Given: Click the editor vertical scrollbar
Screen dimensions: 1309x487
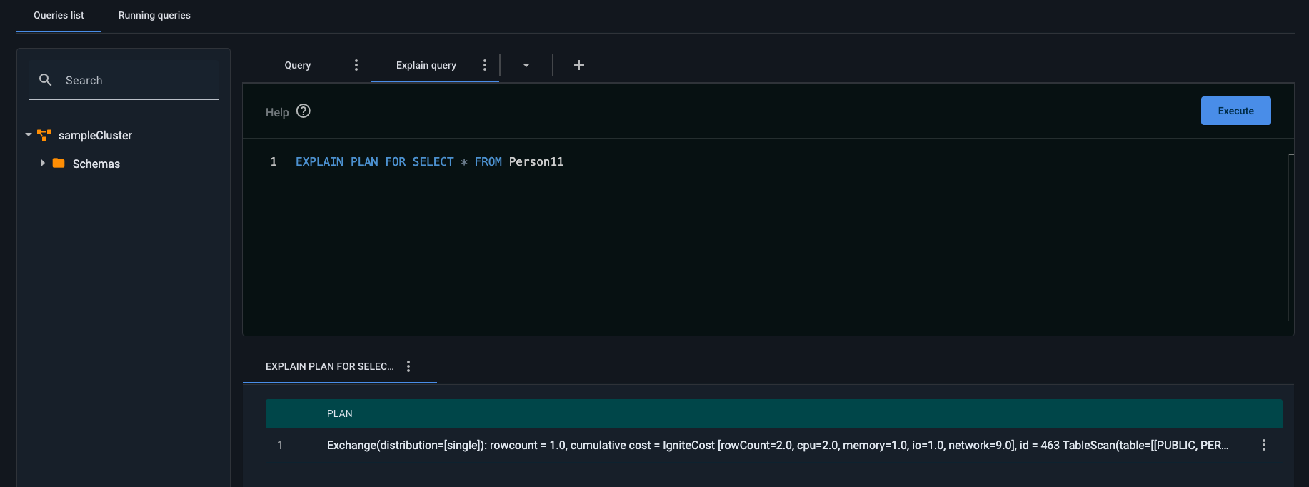Looking at the screenshot, I should 1291,236.
